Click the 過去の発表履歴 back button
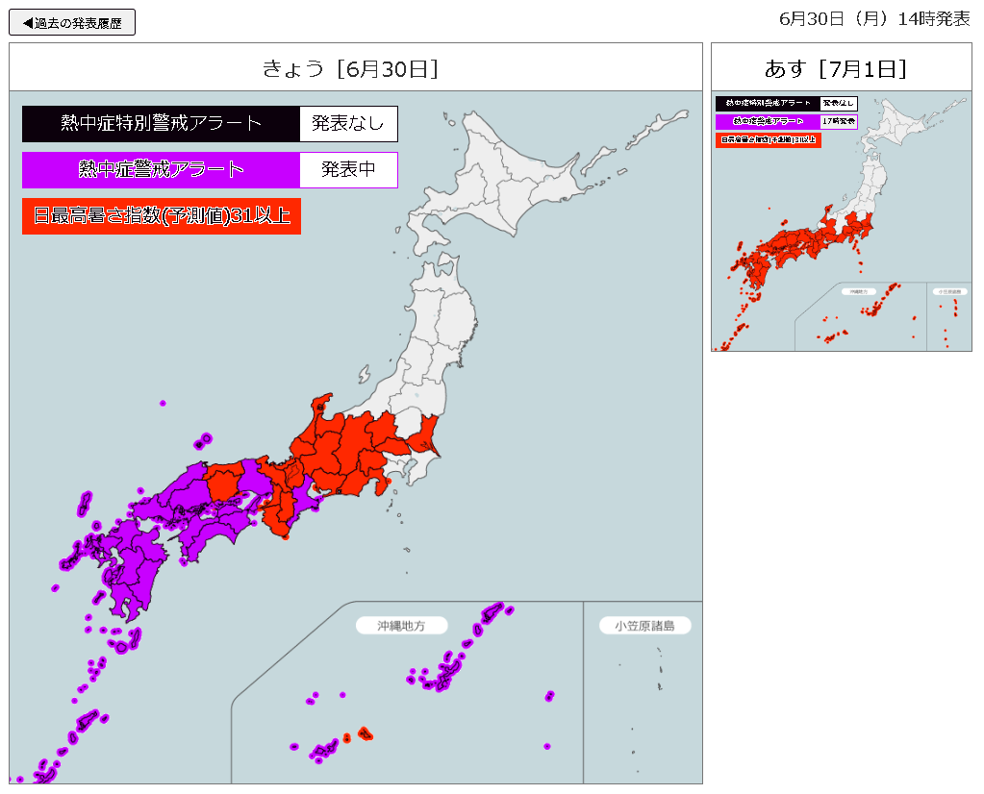Screen dimensions: 984x794 72,22
